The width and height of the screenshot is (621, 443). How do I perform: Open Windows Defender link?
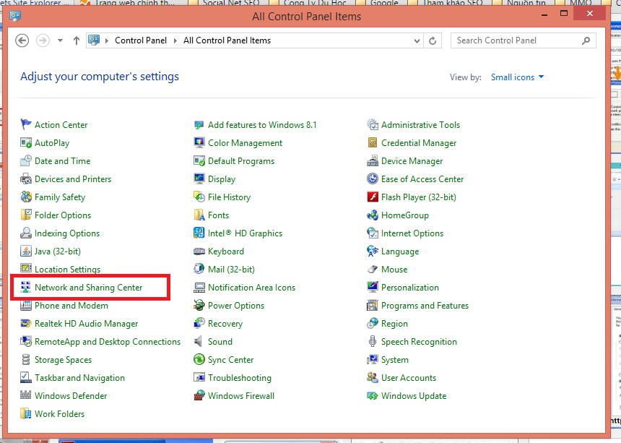(x=71, y=396)
